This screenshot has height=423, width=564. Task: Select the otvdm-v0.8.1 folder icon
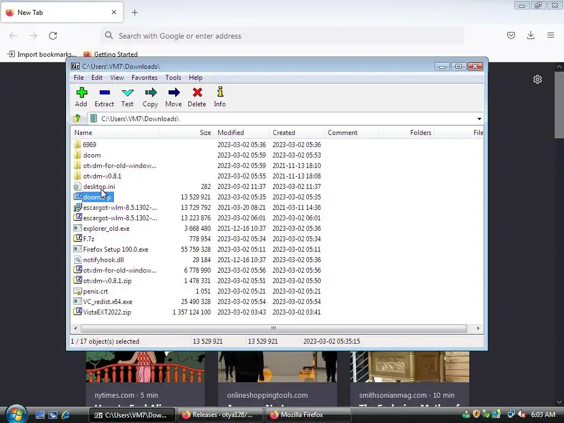(77, 176)
